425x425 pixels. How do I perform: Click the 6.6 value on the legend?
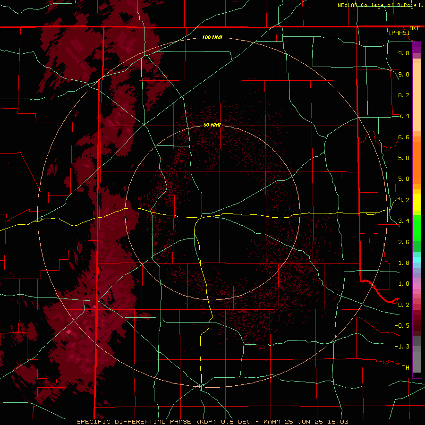(404, 137)
